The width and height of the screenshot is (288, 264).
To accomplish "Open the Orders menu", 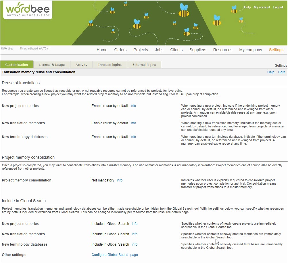I will click(x=120, y=50).
